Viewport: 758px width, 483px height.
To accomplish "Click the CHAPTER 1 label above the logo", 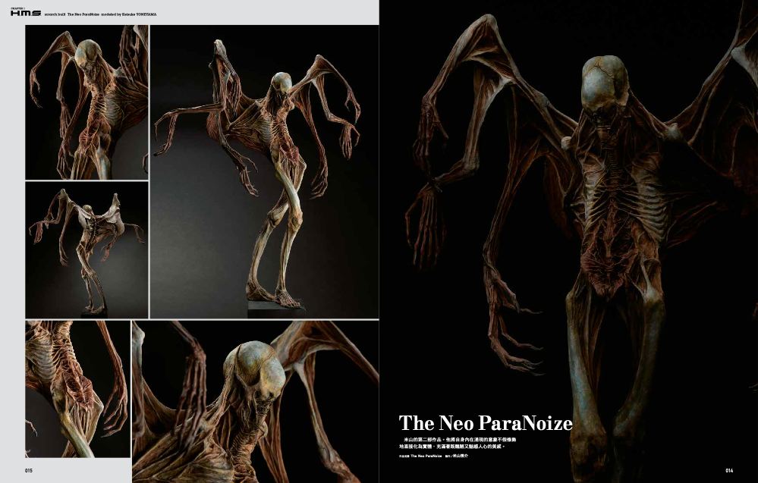I will point(18,7).
